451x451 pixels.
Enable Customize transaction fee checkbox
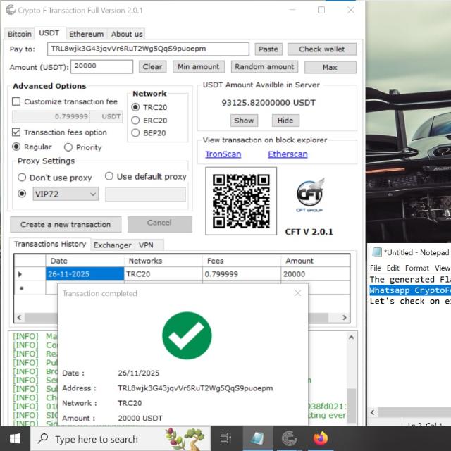click(17, 101)
